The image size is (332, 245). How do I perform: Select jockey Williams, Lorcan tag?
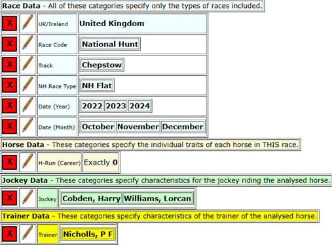point(157,199)
